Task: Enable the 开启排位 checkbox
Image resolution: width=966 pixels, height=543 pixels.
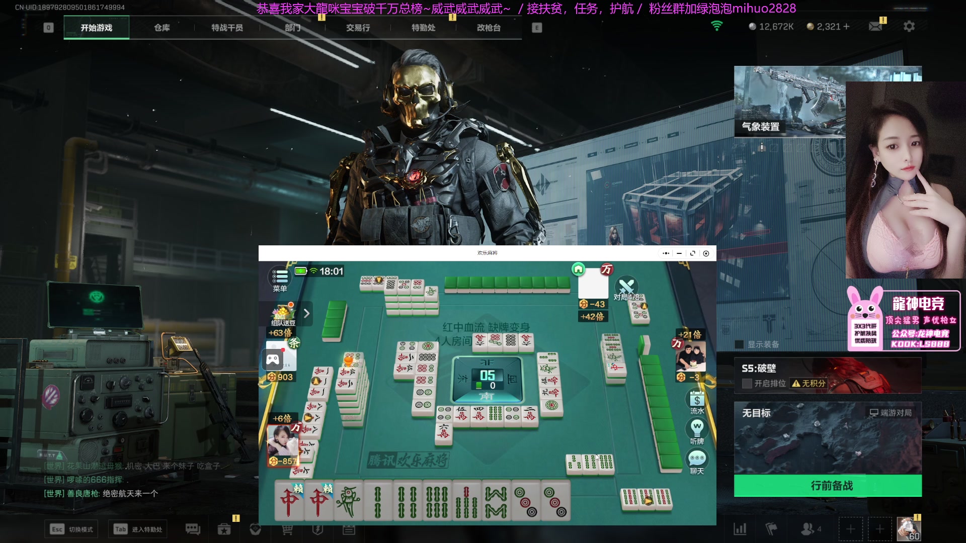Action: click(747, 384)
